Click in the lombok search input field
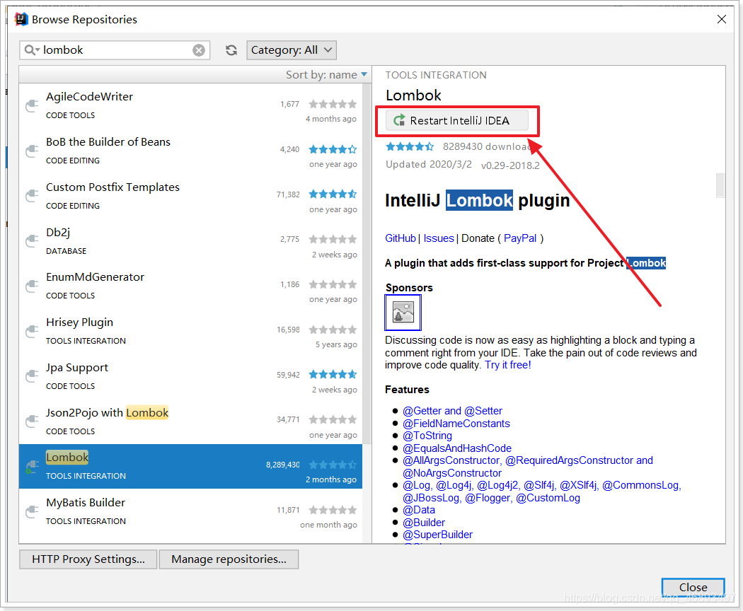Screen dimensions: 743x611 pyautogui.click(x=114, y=50)
